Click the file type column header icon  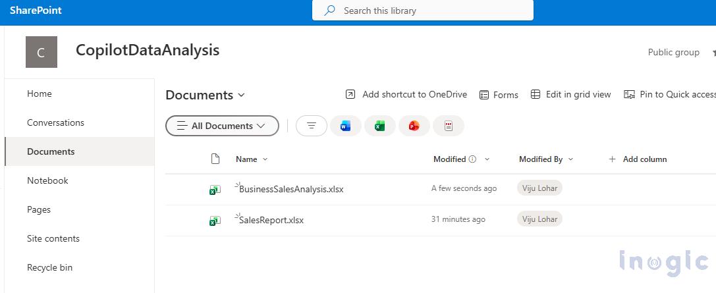[x=215, y=159]
